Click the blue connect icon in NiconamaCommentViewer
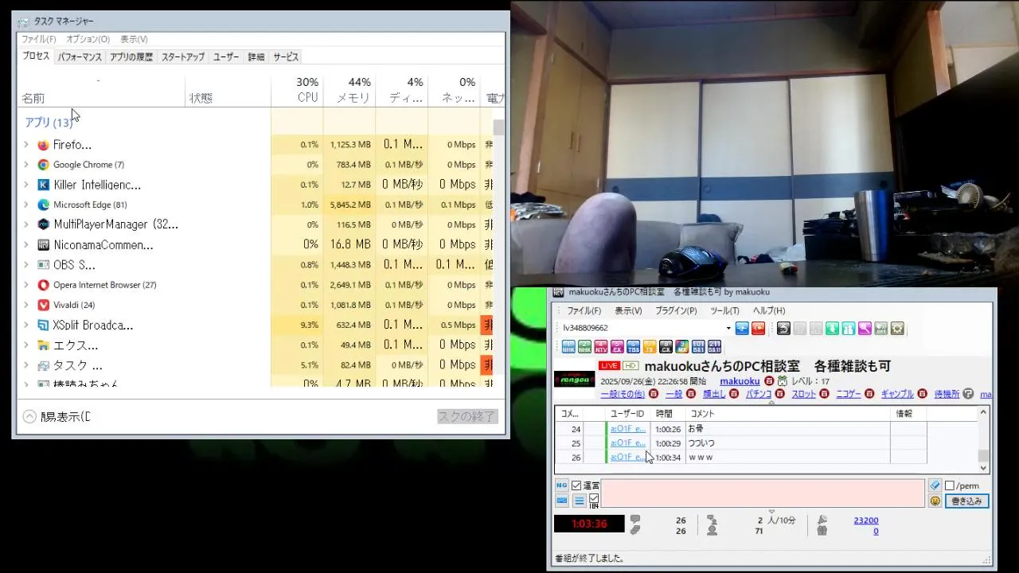Screen dimensions: 1019x573 pyautogui.click(x=742, y=329)
